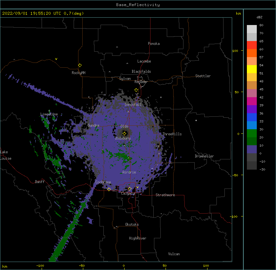Click the Didsbury town label
The width and height of the screenshot is (276, 270).
tap(123, 138)
